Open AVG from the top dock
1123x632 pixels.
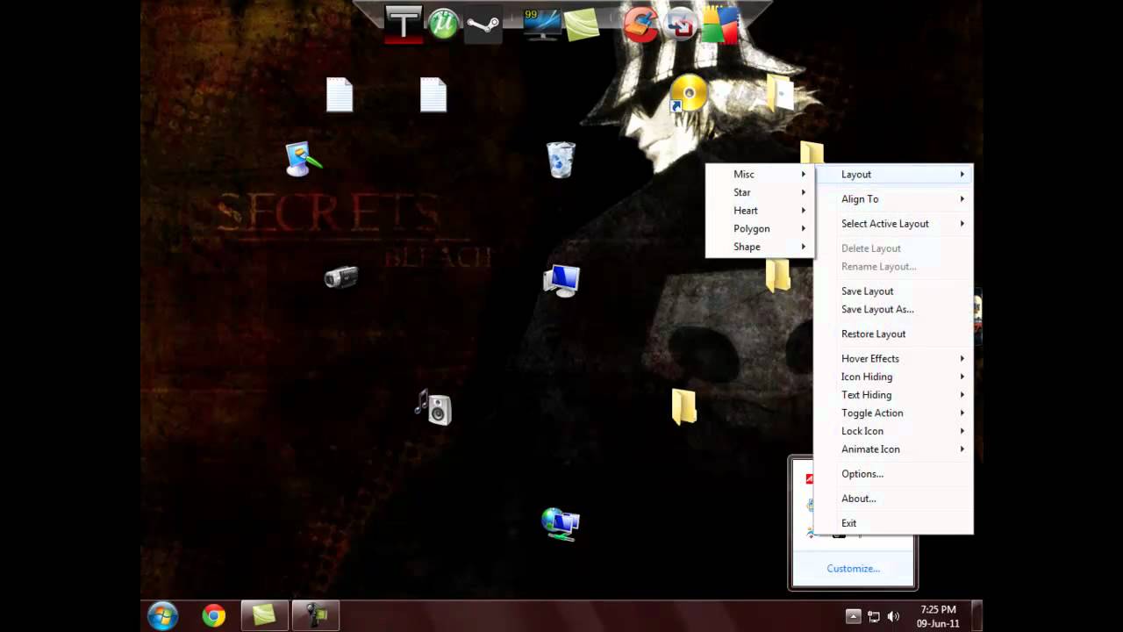(x=720, y=24)
